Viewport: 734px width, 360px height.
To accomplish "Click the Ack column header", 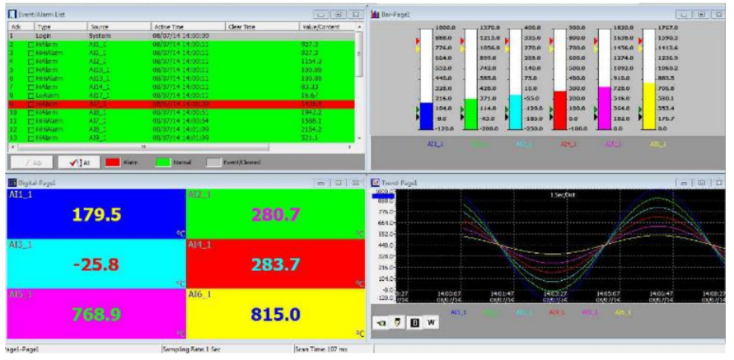I will [21, 27].
